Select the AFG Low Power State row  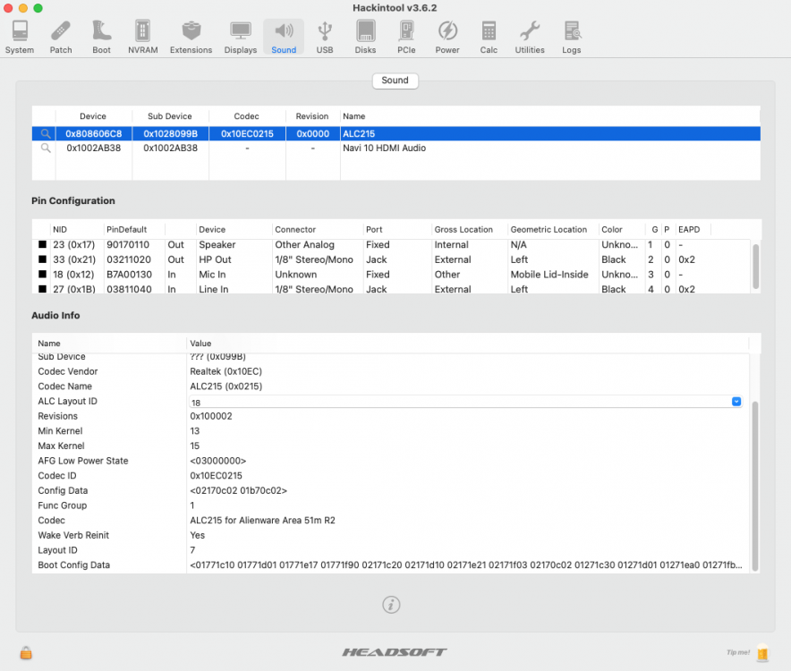tap(391, 461)
